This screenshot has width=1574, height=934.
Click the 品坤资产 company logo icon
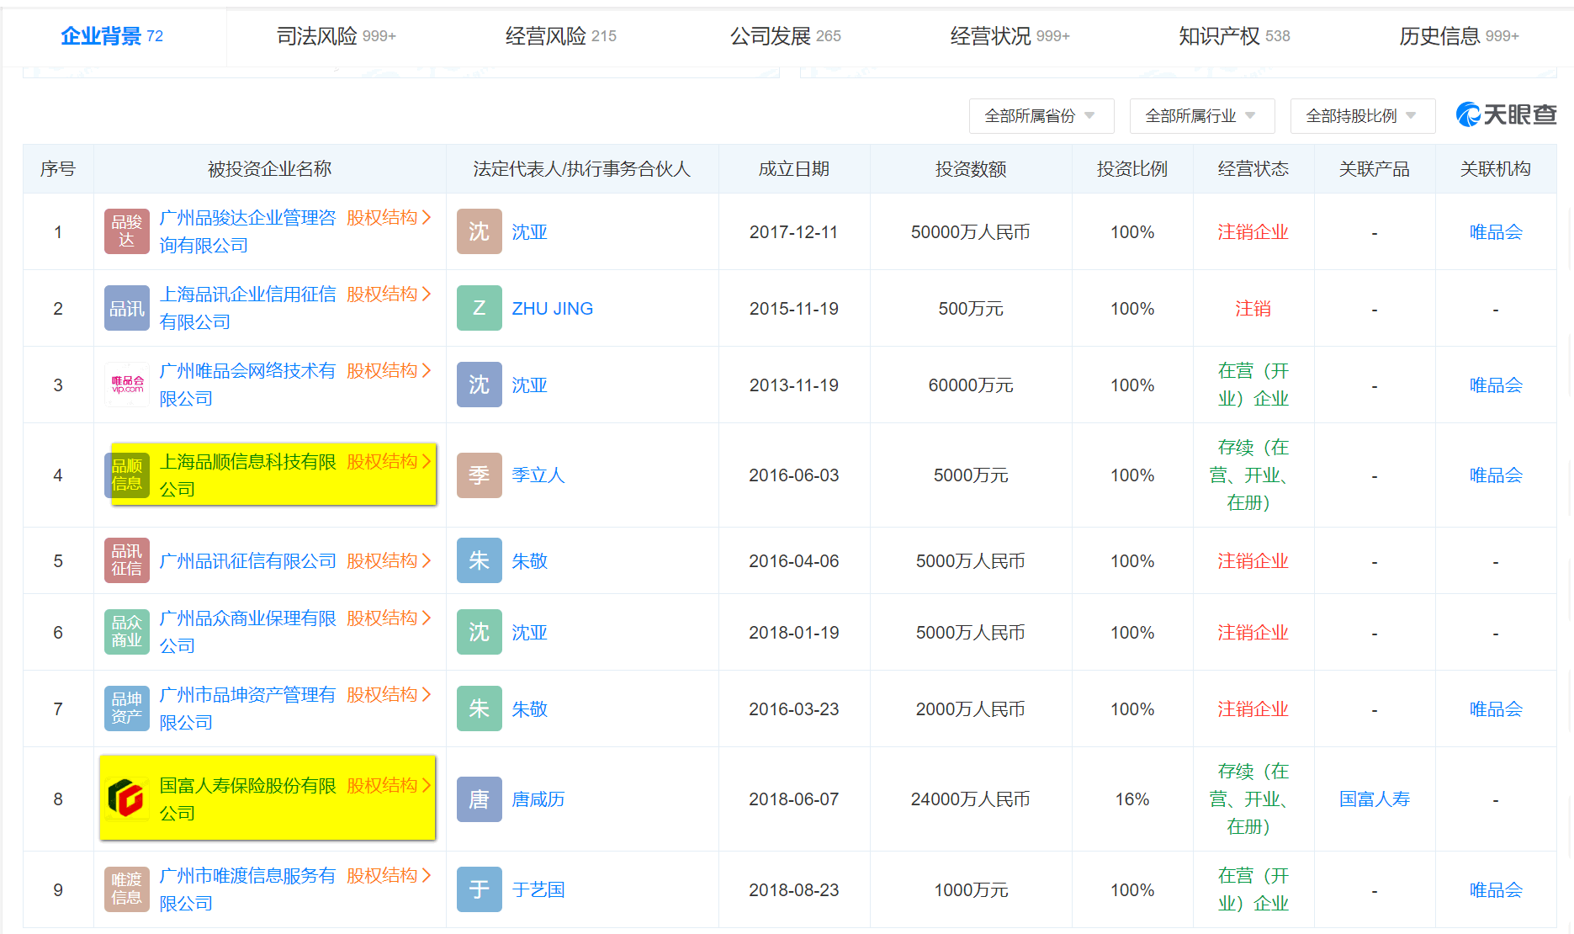[127, 708]
